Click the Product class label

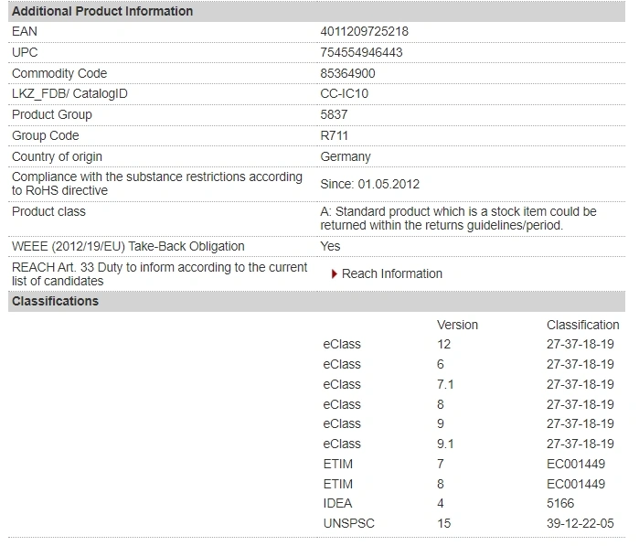pyautogui.click(x=48, y=211)
